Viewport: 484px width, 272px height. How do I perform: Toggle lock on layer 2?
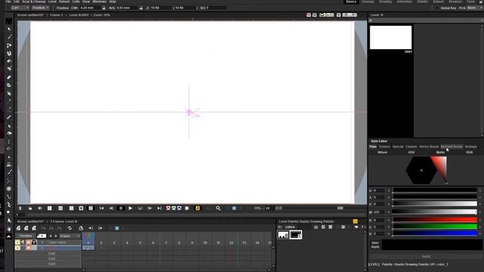coord(34,243)
